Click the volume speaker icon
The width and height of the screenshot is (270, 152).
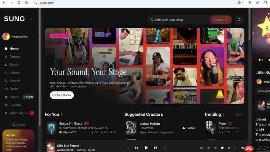point(242,148)
